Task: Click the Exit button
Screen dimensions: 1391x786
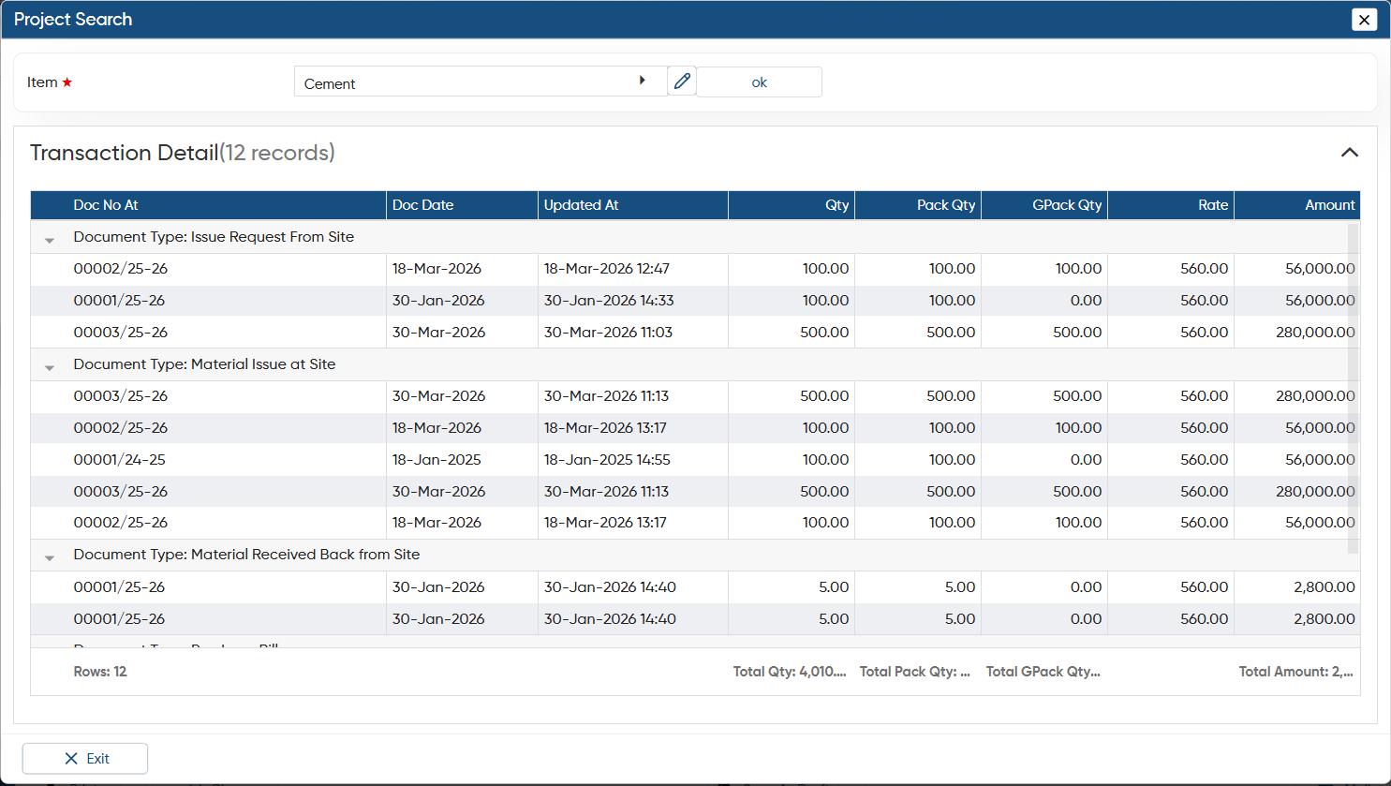Action: [x=85, y=759]
